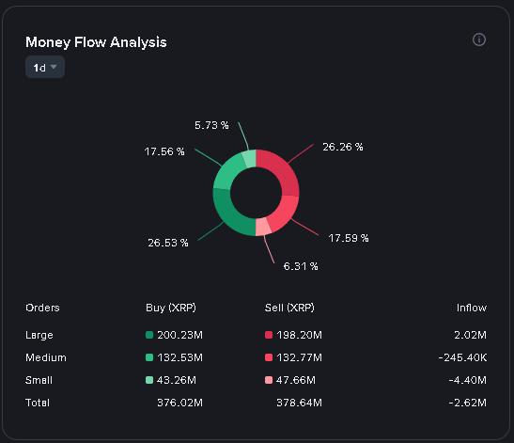Click the 2.02M large inflow value
Image resolution: width=514 pixels, height=443 pixels.
pos(471,335)
